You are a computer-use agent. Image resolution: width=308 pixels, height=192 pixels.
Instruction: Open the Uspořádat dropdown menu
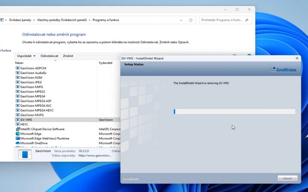(x=26, y=56)
